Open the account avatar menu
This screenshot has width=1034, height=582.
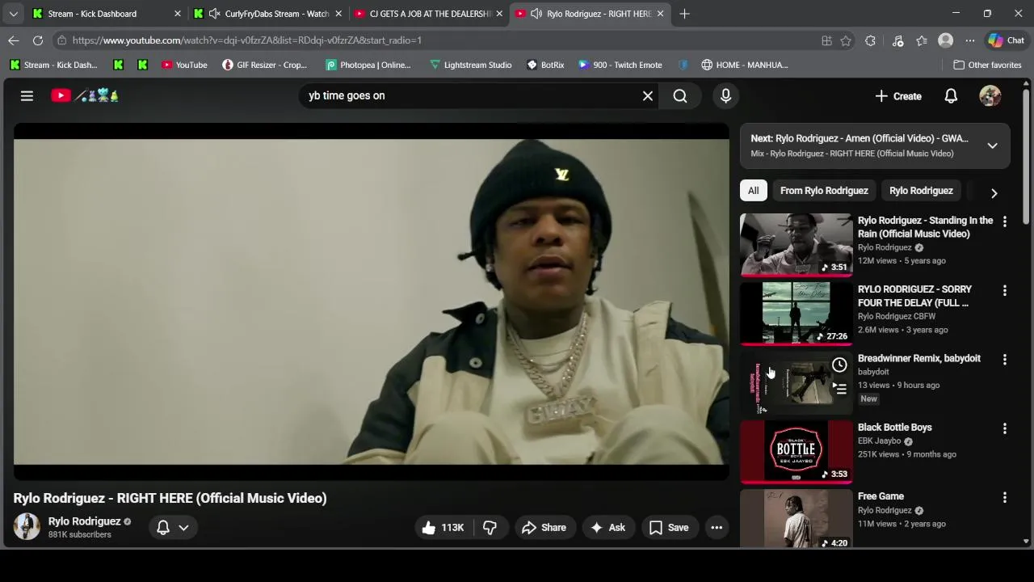pos(990,95)
